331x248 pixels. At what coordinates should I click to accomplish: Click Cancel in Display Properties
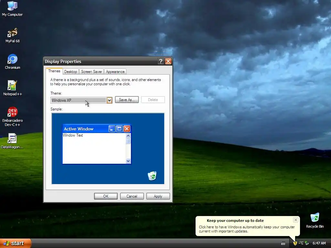point(132,196)
